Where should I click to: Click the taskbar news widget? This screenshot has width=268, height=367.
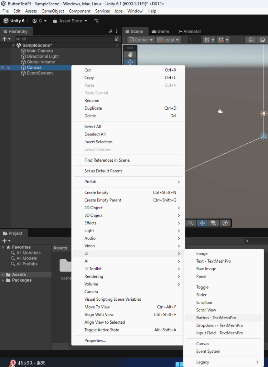(x=27, y=363)
